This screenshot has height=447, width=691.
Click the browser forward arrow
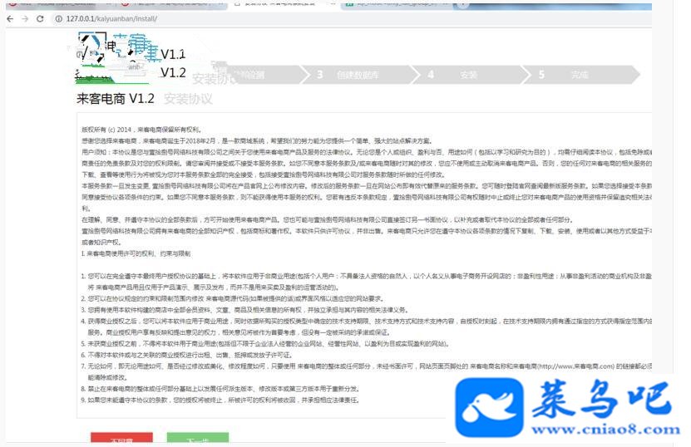[25, 19]
